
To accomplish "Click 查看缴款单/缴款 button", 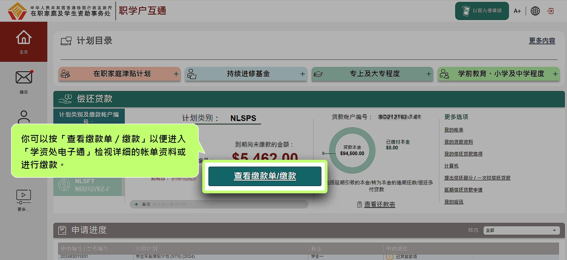I will click(265, 176).
